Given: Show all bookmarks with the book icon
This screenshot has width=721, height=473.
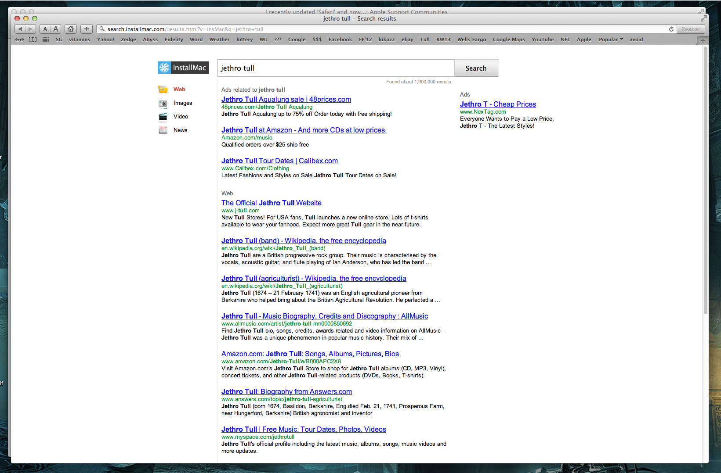Looking at the screenshot, I should coord(33,39).
